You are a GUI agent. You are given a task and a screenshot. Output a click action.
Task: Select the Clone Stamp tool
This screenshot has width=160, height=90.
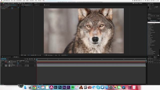coord(18,3)
